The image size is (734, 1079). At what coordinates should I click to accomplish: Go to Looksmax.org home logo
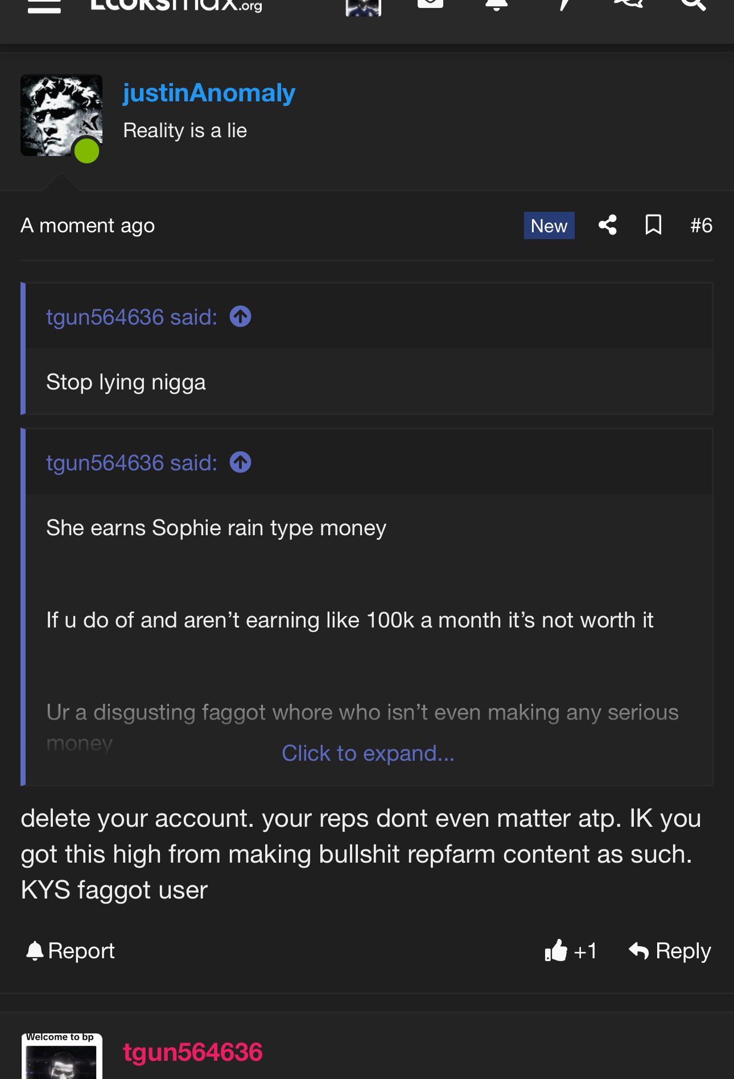[x=176, y=6]
